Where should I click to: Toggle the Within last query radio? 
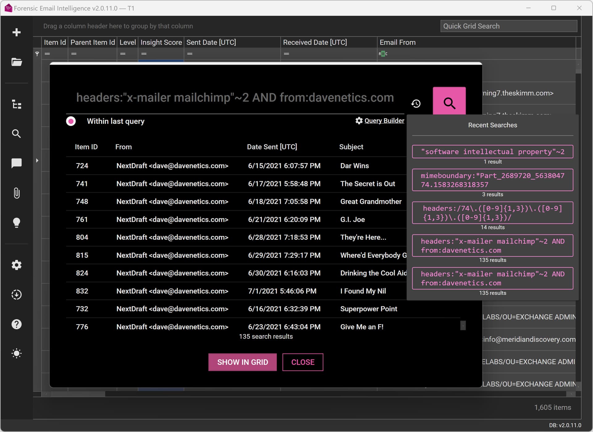(71, 121)
